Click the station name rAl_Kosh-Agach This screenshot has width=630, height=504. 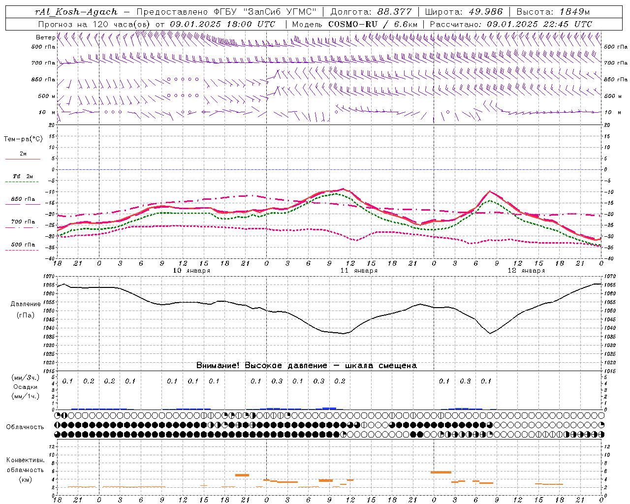[x=76, y=12]
